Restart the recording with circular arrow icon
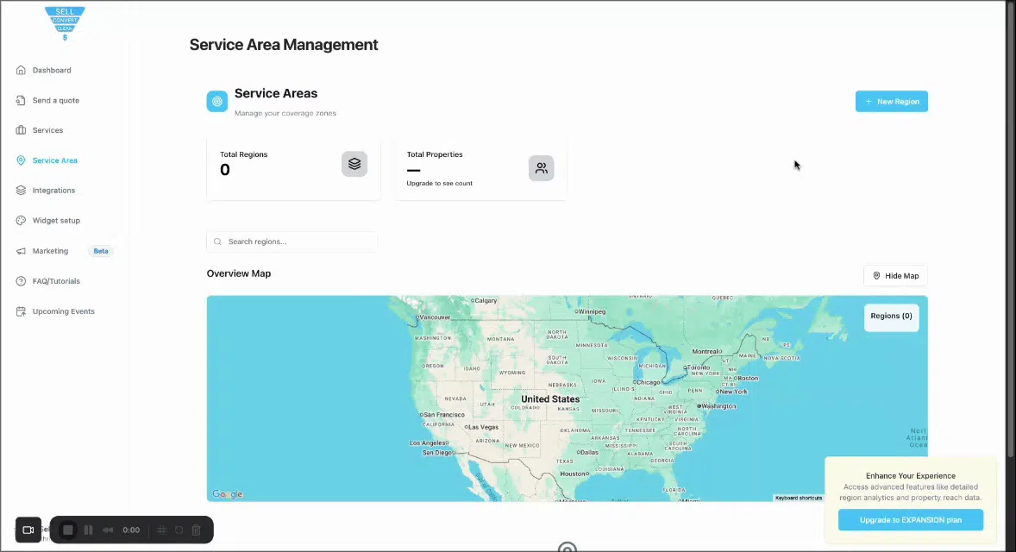This screenshot has height=552, width=1016. [179, 530]
